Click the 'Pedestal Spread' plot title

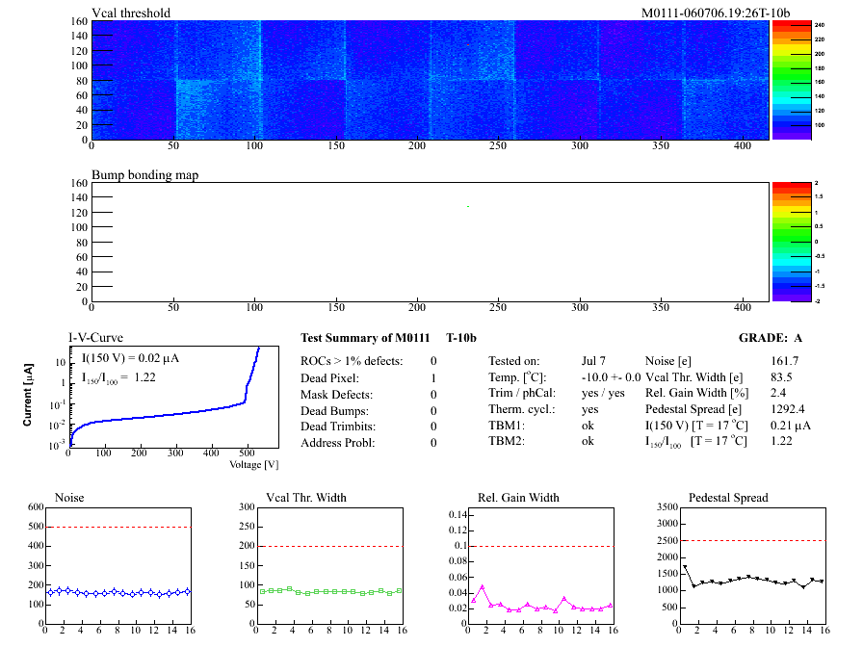[728, 498]
